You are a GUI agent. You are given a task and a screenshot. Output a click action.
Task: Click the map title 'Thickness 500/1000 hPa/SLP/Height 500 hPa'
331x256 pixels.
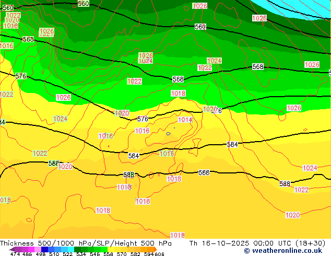click(x=86, y=243)
